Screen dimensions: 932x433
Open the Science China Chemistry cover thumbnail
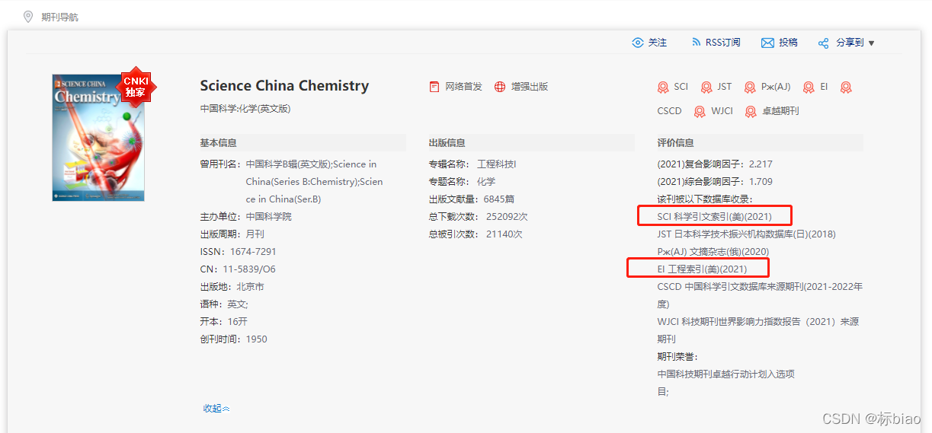(x=98, y=138)
